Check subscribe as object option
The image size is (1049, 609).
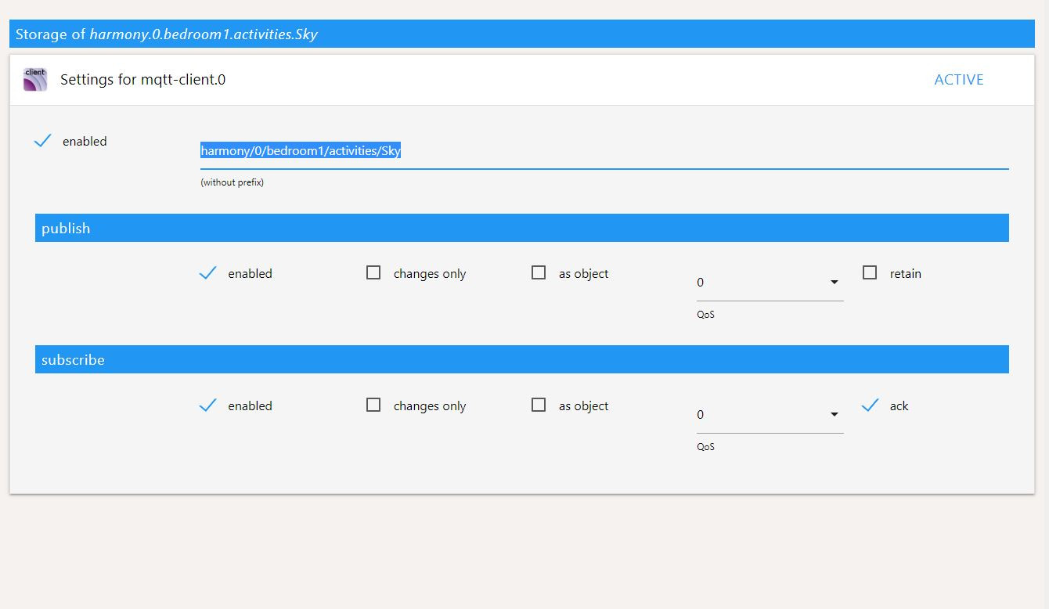(539, 405)
